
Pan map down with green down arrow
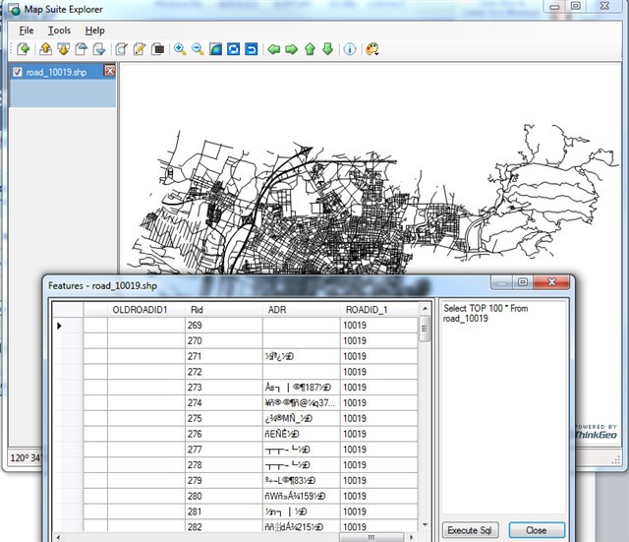coord(327,49)
